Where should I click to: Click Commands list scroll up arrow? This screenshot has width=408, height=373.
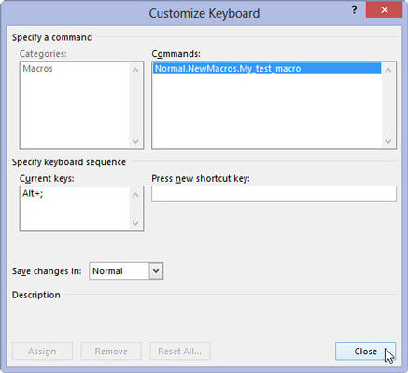coord(388,70)
